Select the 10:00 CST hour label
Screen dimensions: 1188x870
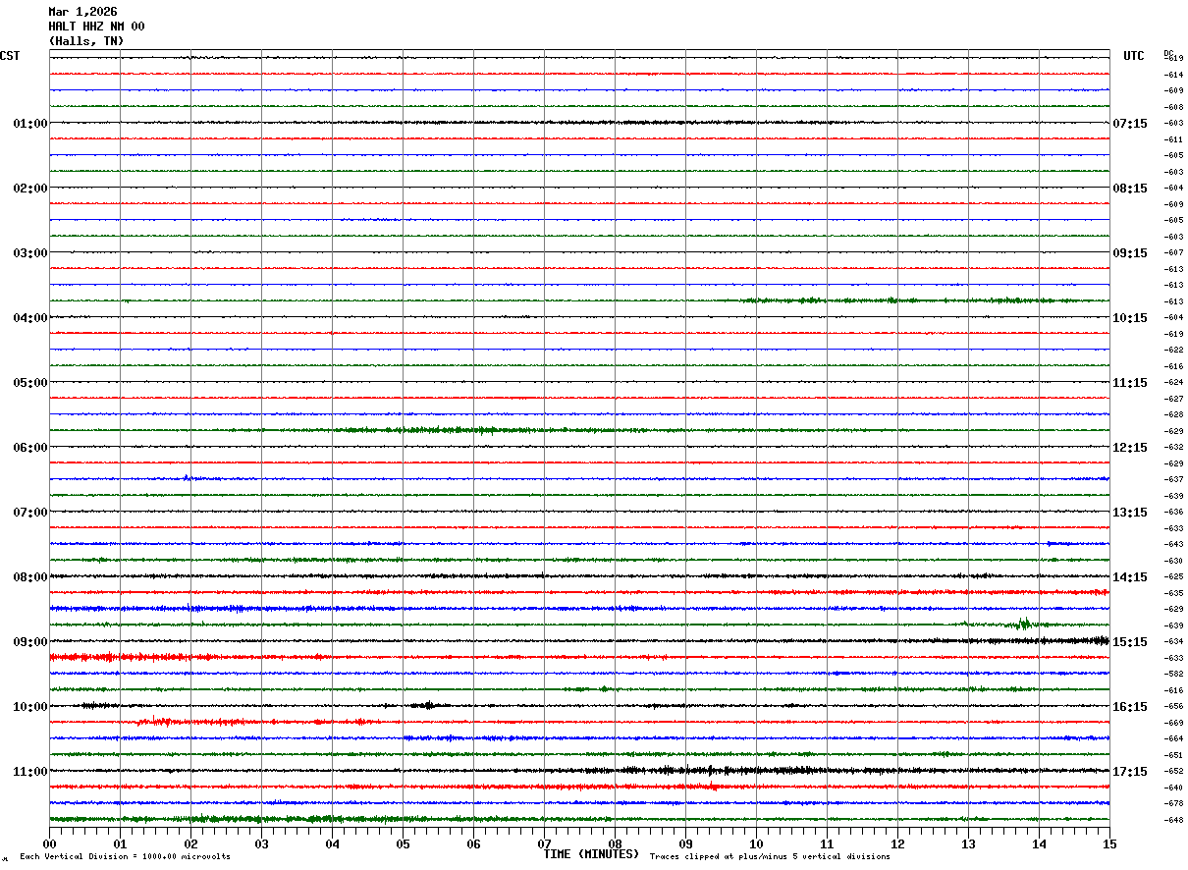click(30, 707)
